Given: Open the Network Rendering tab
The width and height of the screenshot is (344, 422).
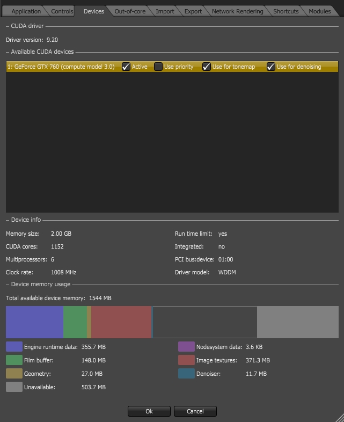Looking at the screenshot, I should [238, 11].
